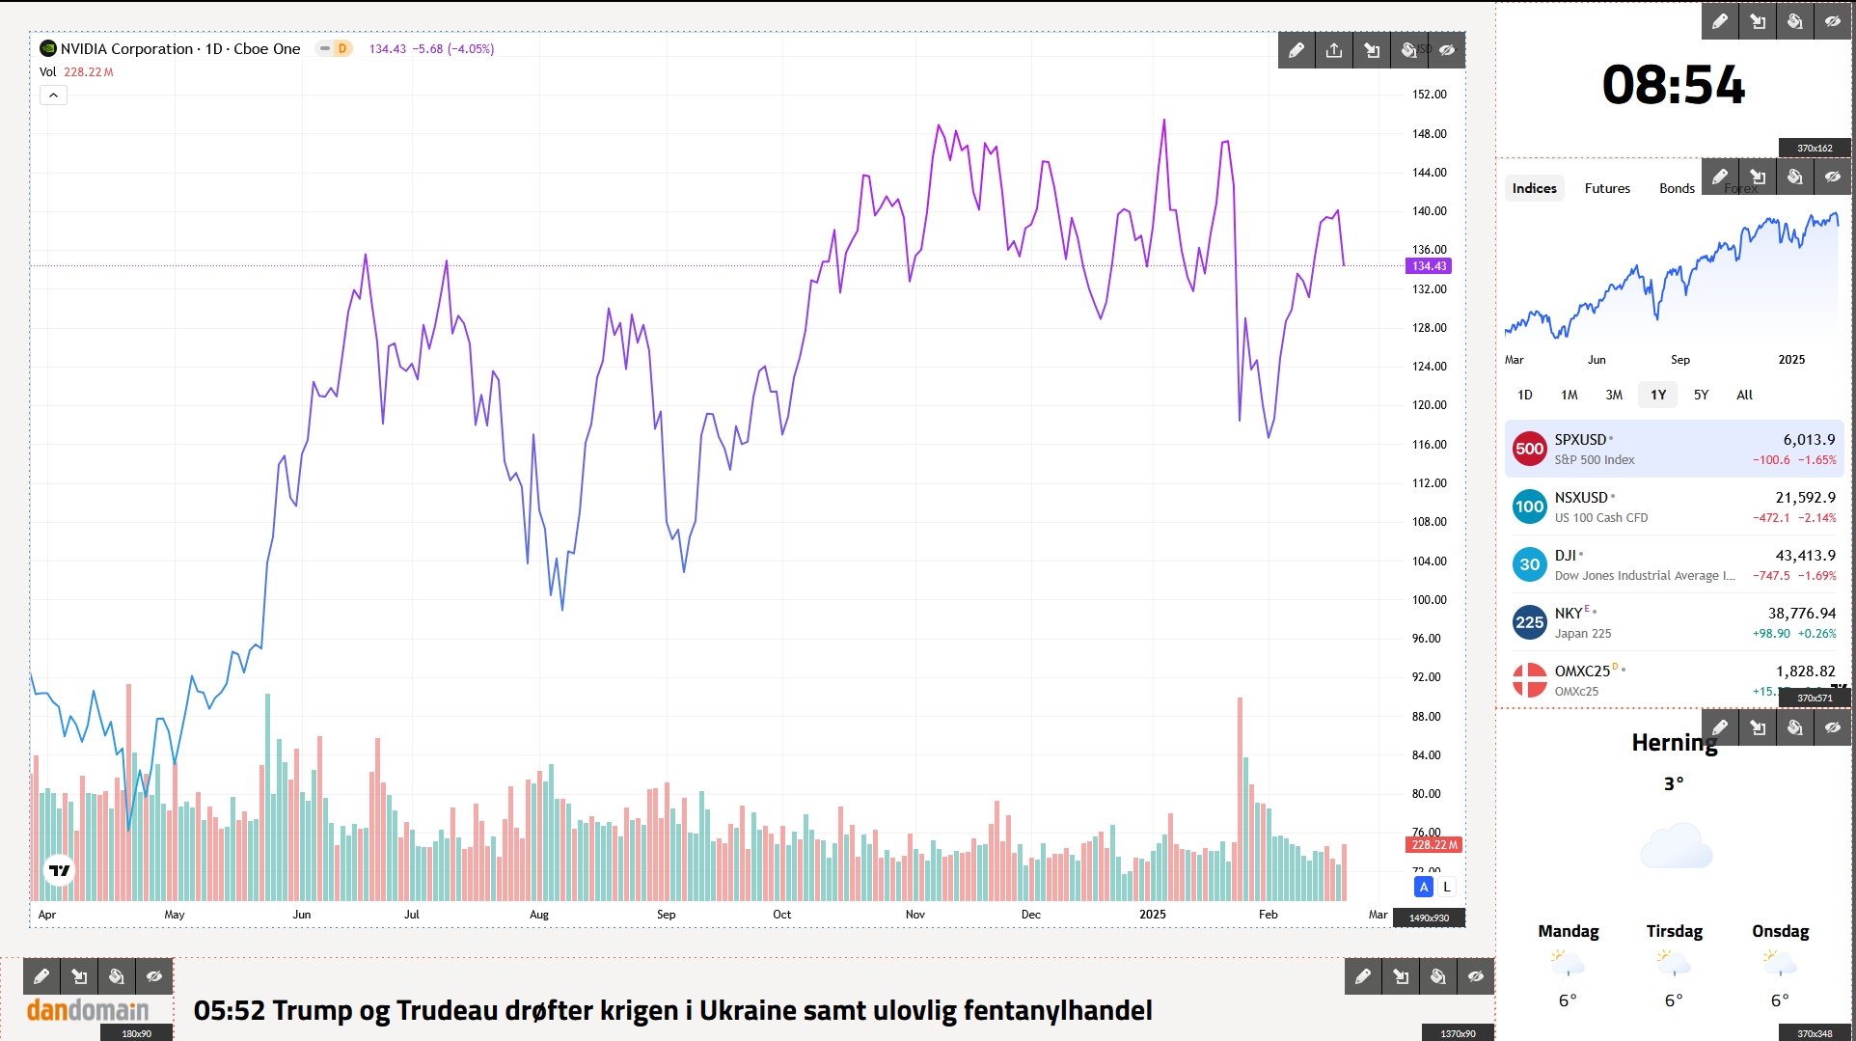Edit the Herning weather widget with its pencil icon
The width and height of the screenshot is (1856, 1041).
1720,727
